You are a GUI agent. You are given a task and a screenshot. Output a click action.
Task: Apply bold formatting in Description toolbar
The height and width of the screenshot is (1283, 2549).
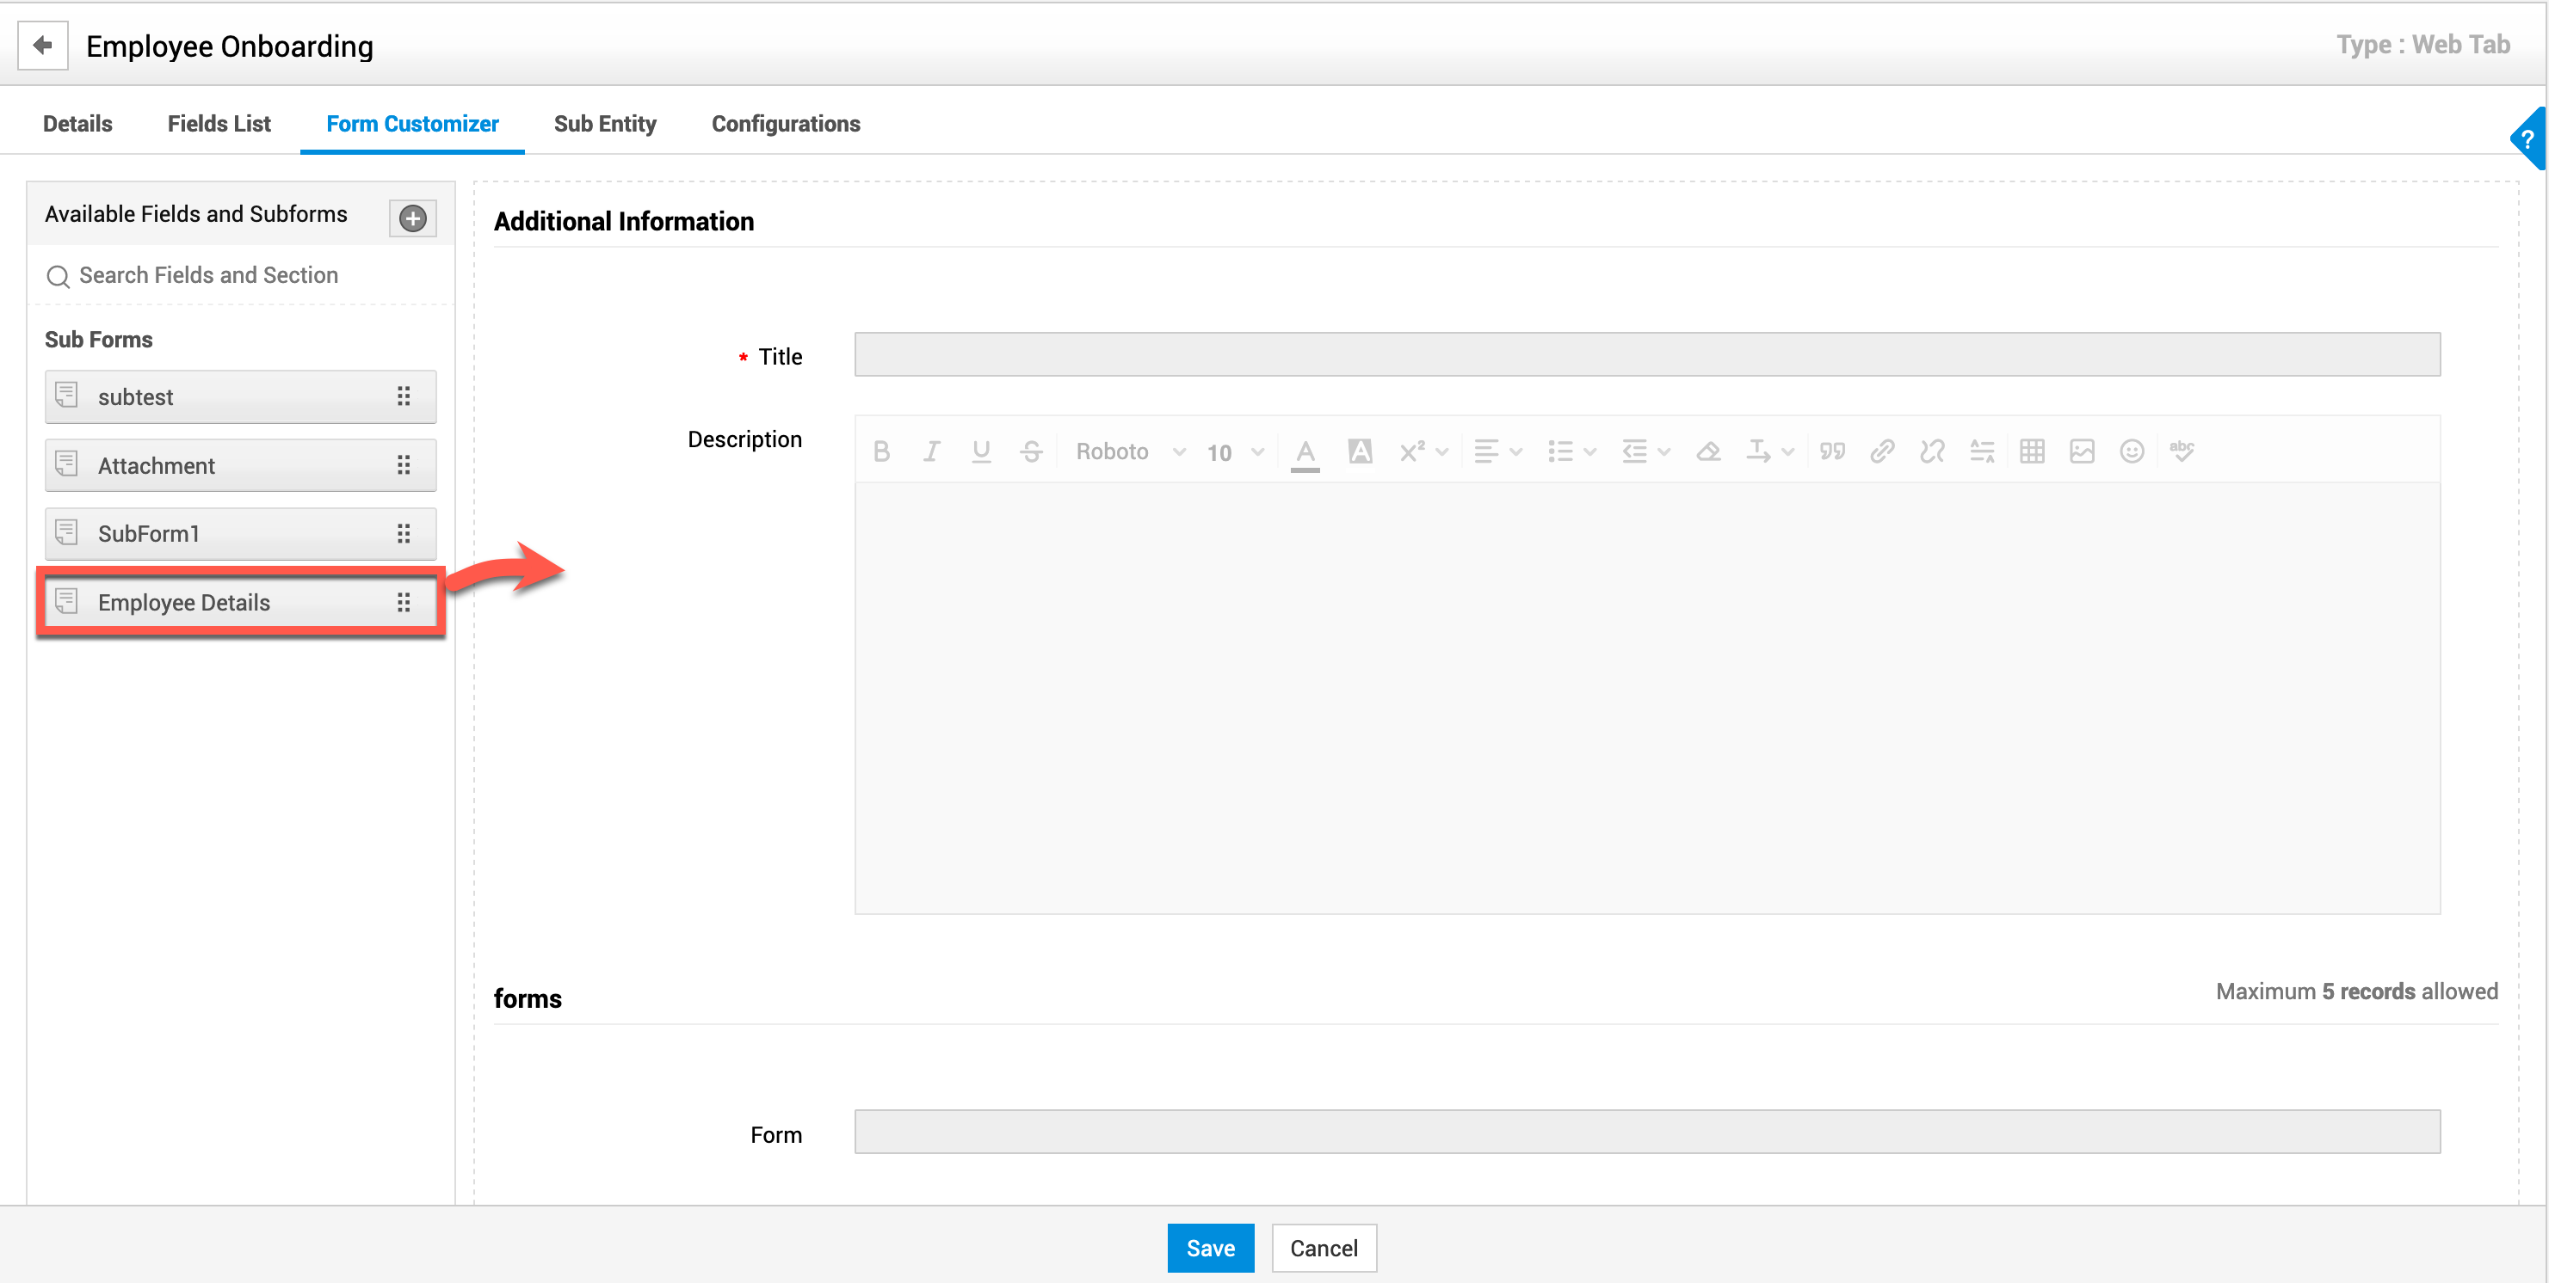pyautogui.click(x=882, y=451)
